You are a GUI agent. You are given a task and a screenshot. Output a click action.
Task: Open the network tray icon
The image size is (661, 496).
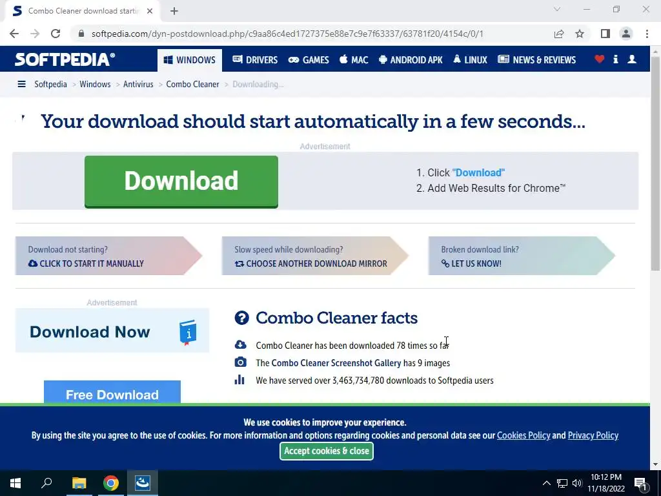(x=562, y=483)
